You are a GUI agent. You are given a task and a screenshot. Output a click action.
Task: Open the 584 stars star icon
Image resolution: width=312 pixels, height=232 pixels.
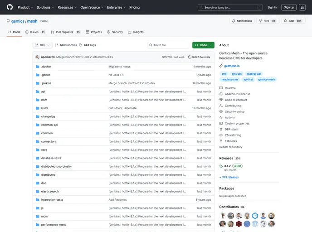click(x=221, y=129)
